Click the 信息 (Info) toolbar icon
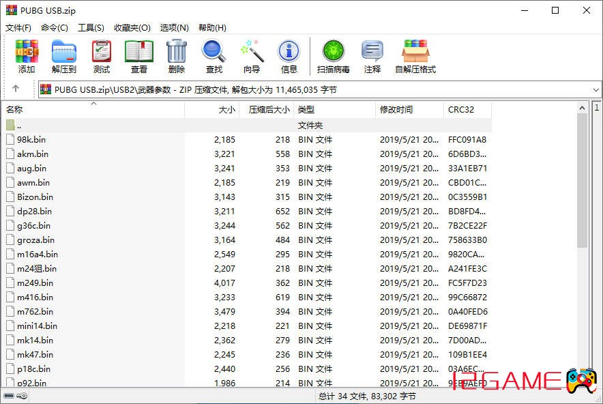 [x=289, y=56]
